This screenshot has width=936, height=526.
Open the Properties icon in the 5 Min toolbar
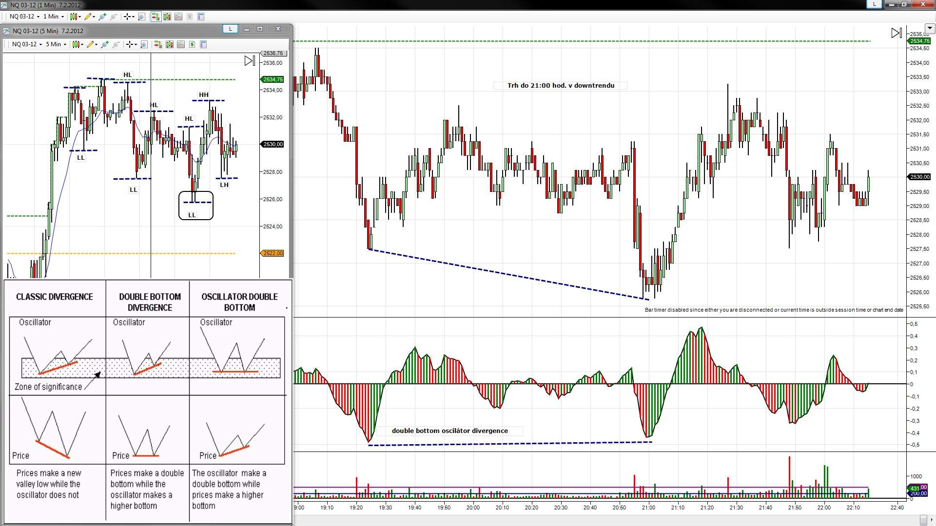(203, 44)
